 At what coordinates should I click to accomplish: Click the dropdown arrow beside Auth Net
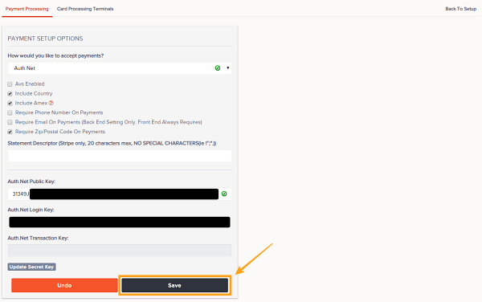(228, 68)
